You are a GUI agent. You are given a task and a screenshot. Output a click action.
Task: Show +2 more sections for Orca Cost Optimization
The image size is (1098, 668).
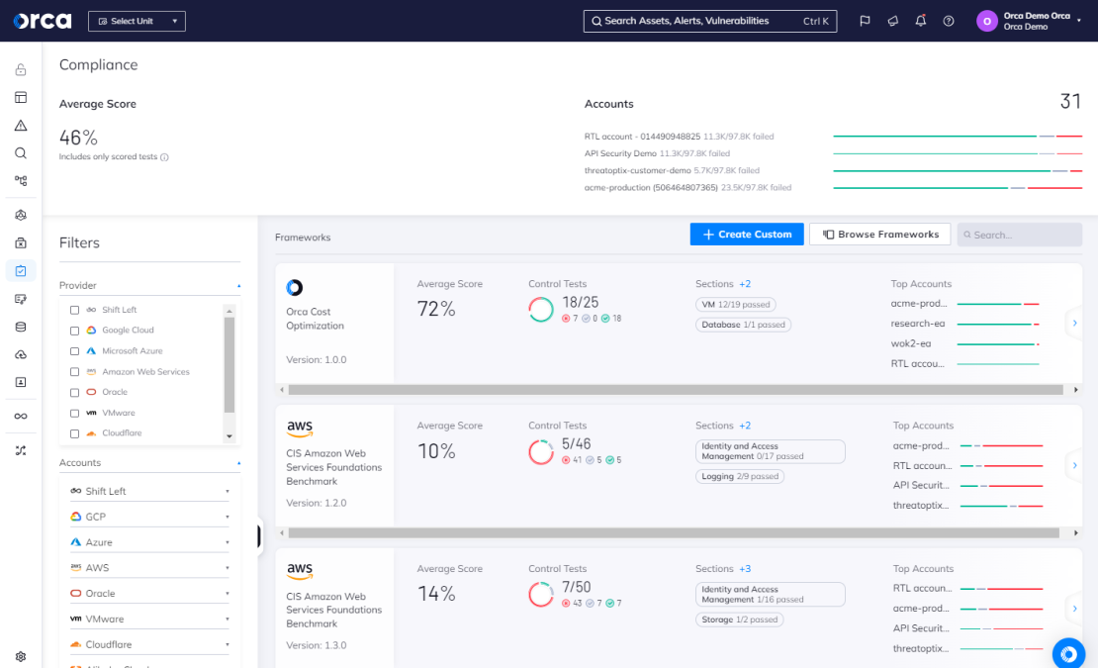745,284
